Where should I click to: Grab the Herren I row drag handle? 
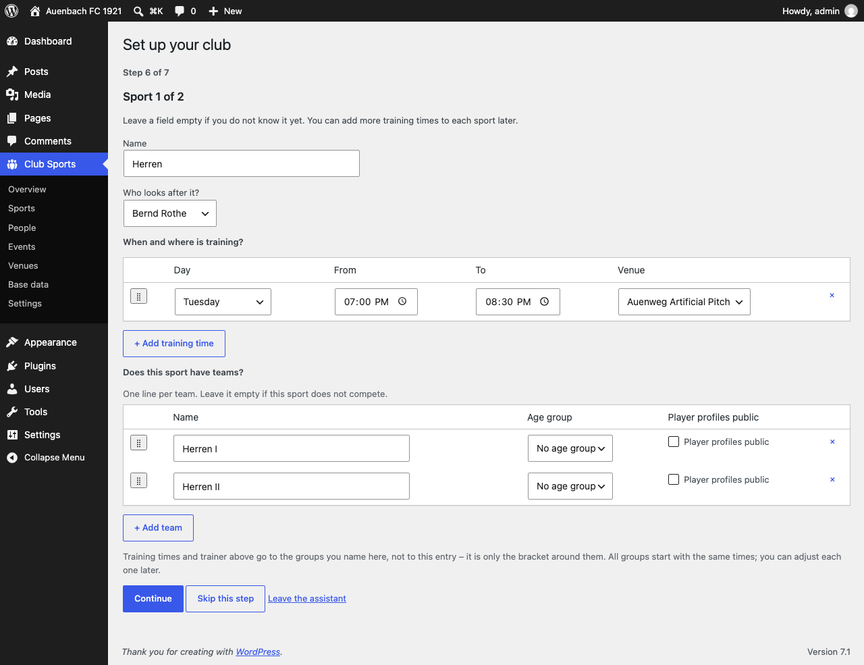pos(138,443)
